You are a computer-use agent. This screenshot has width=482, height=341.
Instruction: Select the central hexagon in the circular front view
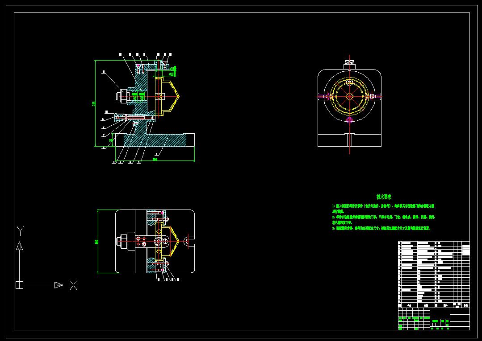[x=349, y=96]
